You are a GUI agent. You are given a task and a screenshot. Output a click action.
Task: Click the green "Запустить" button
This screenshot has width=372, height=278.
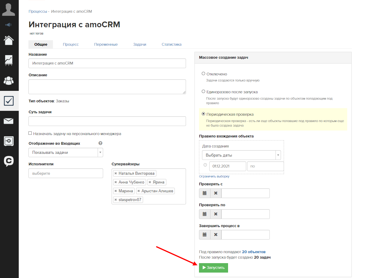(213, 268)
